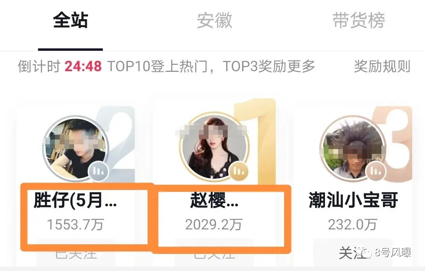Tap the 24:48 countdown timer

coord(83,66)
